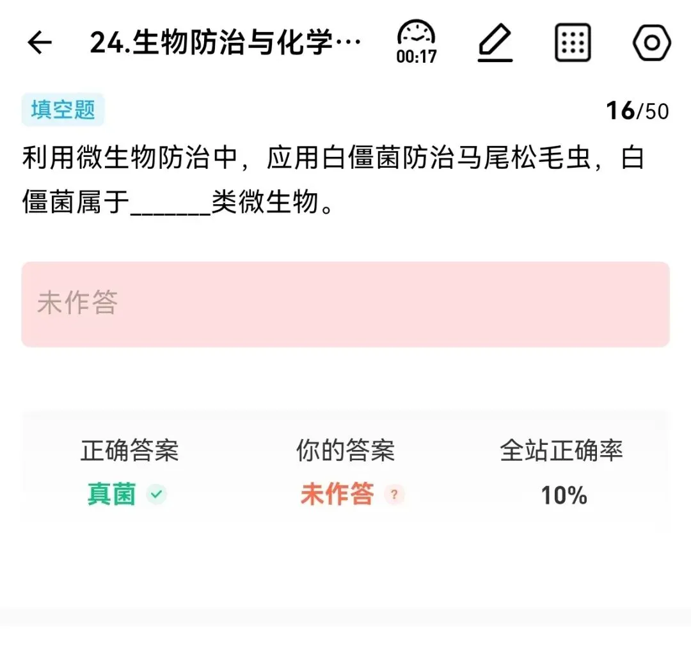The height and width of the screenshot is (649, 691).
Task: Open the pencil note-taking tool
Action: 495,42
